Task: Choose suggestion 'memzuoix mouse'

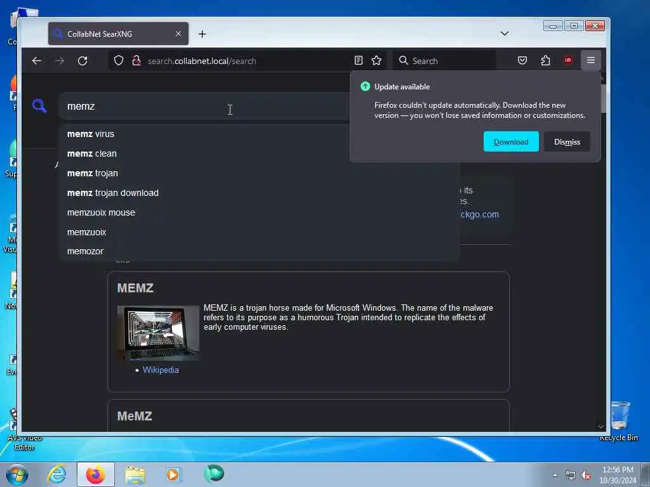Action: [x=260, y=212]
